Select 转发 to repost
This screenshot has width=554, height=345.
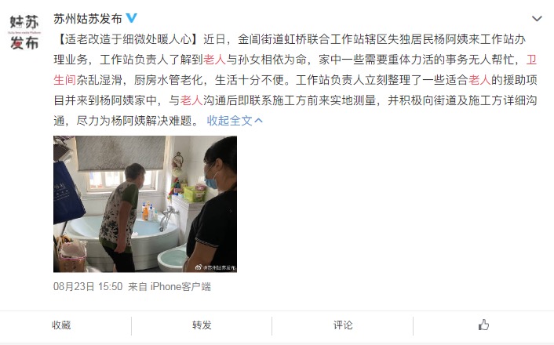[x=202, y=325]
